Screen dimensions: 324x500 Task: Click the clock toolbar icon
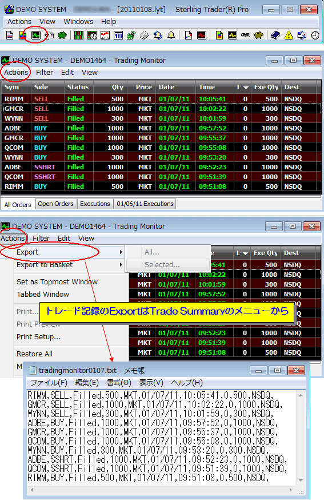315,35
